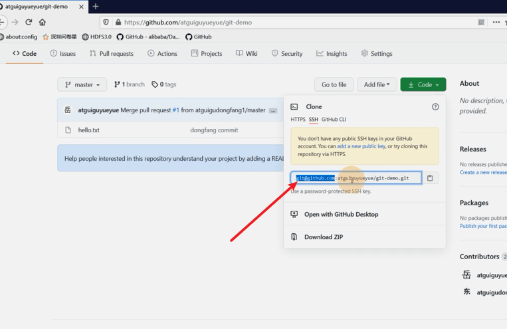
Task: Click the ZIP archive icon
Action: [x=294, y=237]
